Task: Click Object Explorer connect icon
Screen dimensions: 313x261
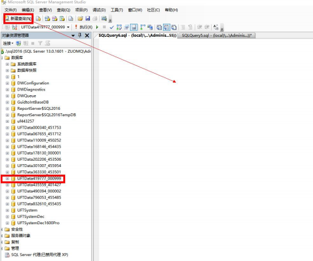Action: point(18,44)
